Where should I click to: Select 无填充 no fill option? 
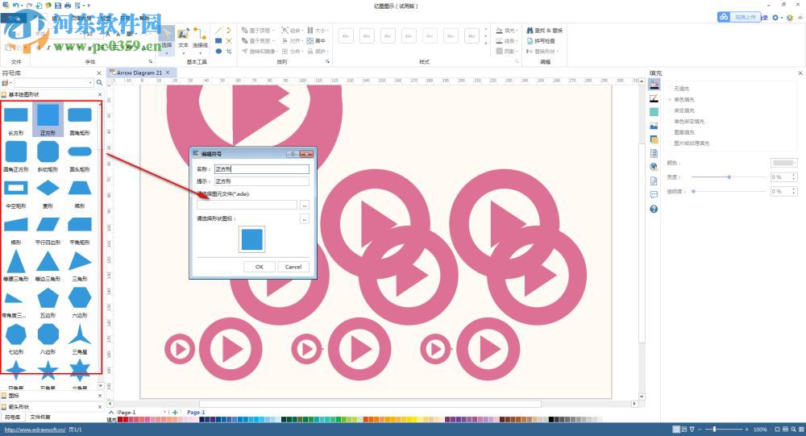coord(681,89)
